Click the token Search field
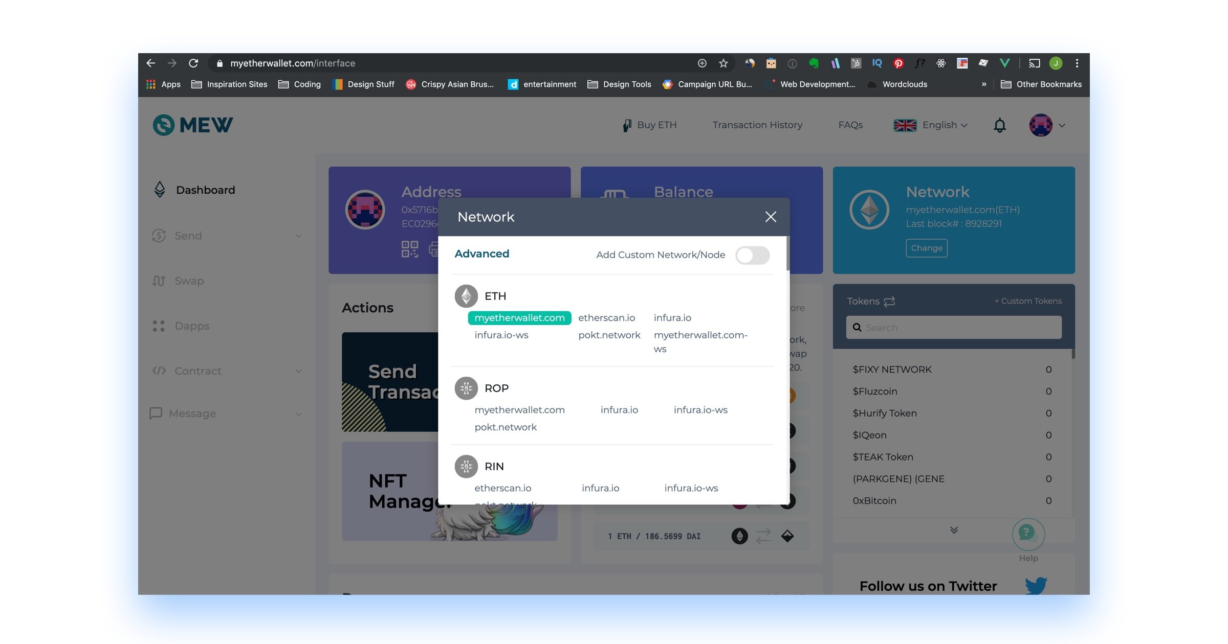The width and height of the screenshot is (1228, 644). point(954,327)
